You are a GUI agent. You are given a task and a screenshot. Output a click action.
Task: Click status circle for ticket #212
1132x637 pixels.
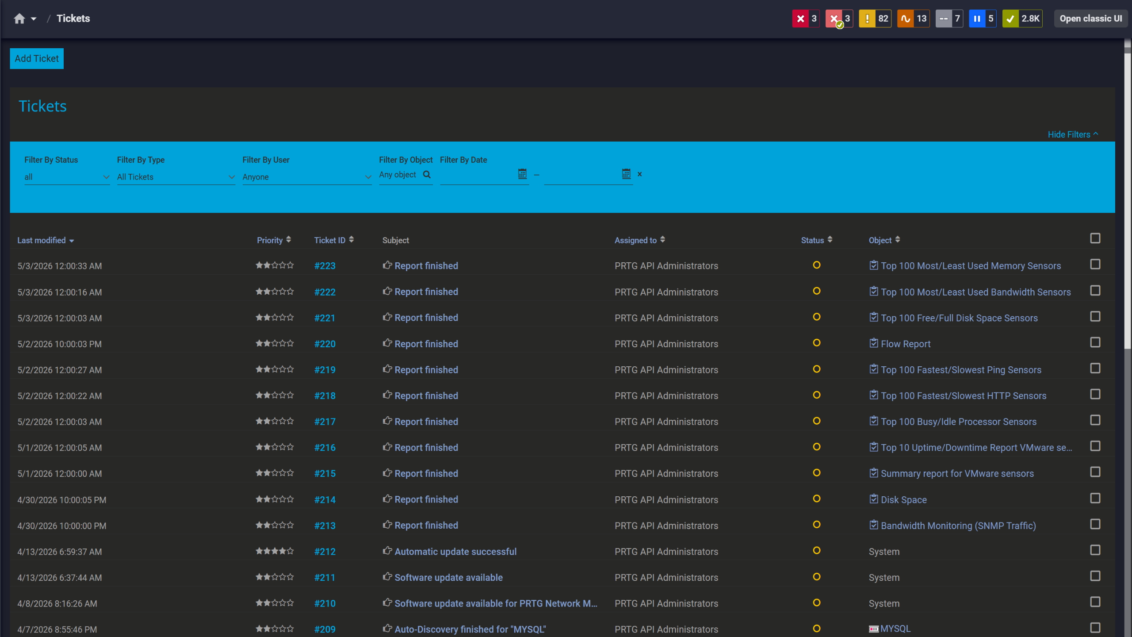click(816, 551)
